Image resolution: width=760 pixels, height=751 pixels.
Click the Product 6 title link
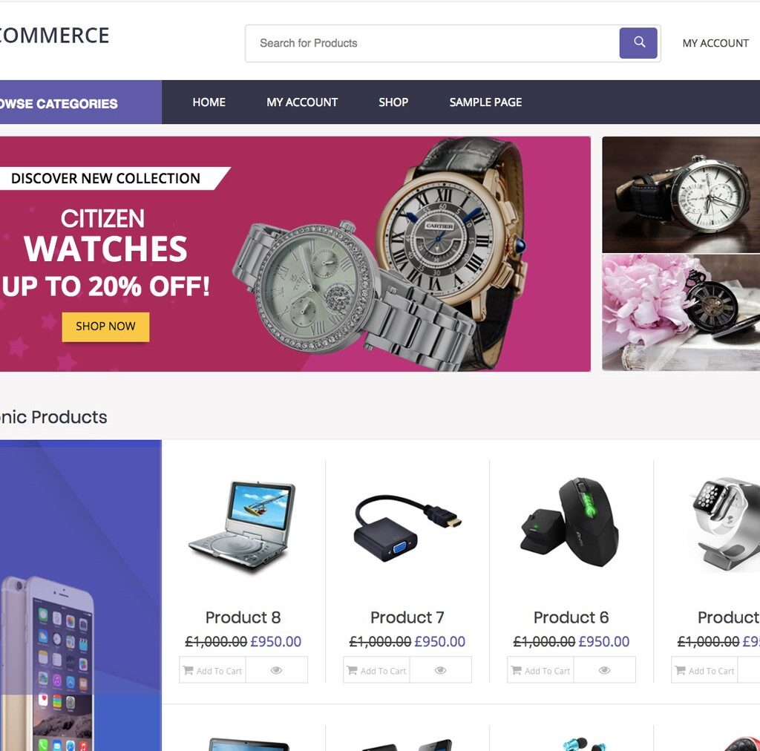pyautogui.click(x=571, y=617)
